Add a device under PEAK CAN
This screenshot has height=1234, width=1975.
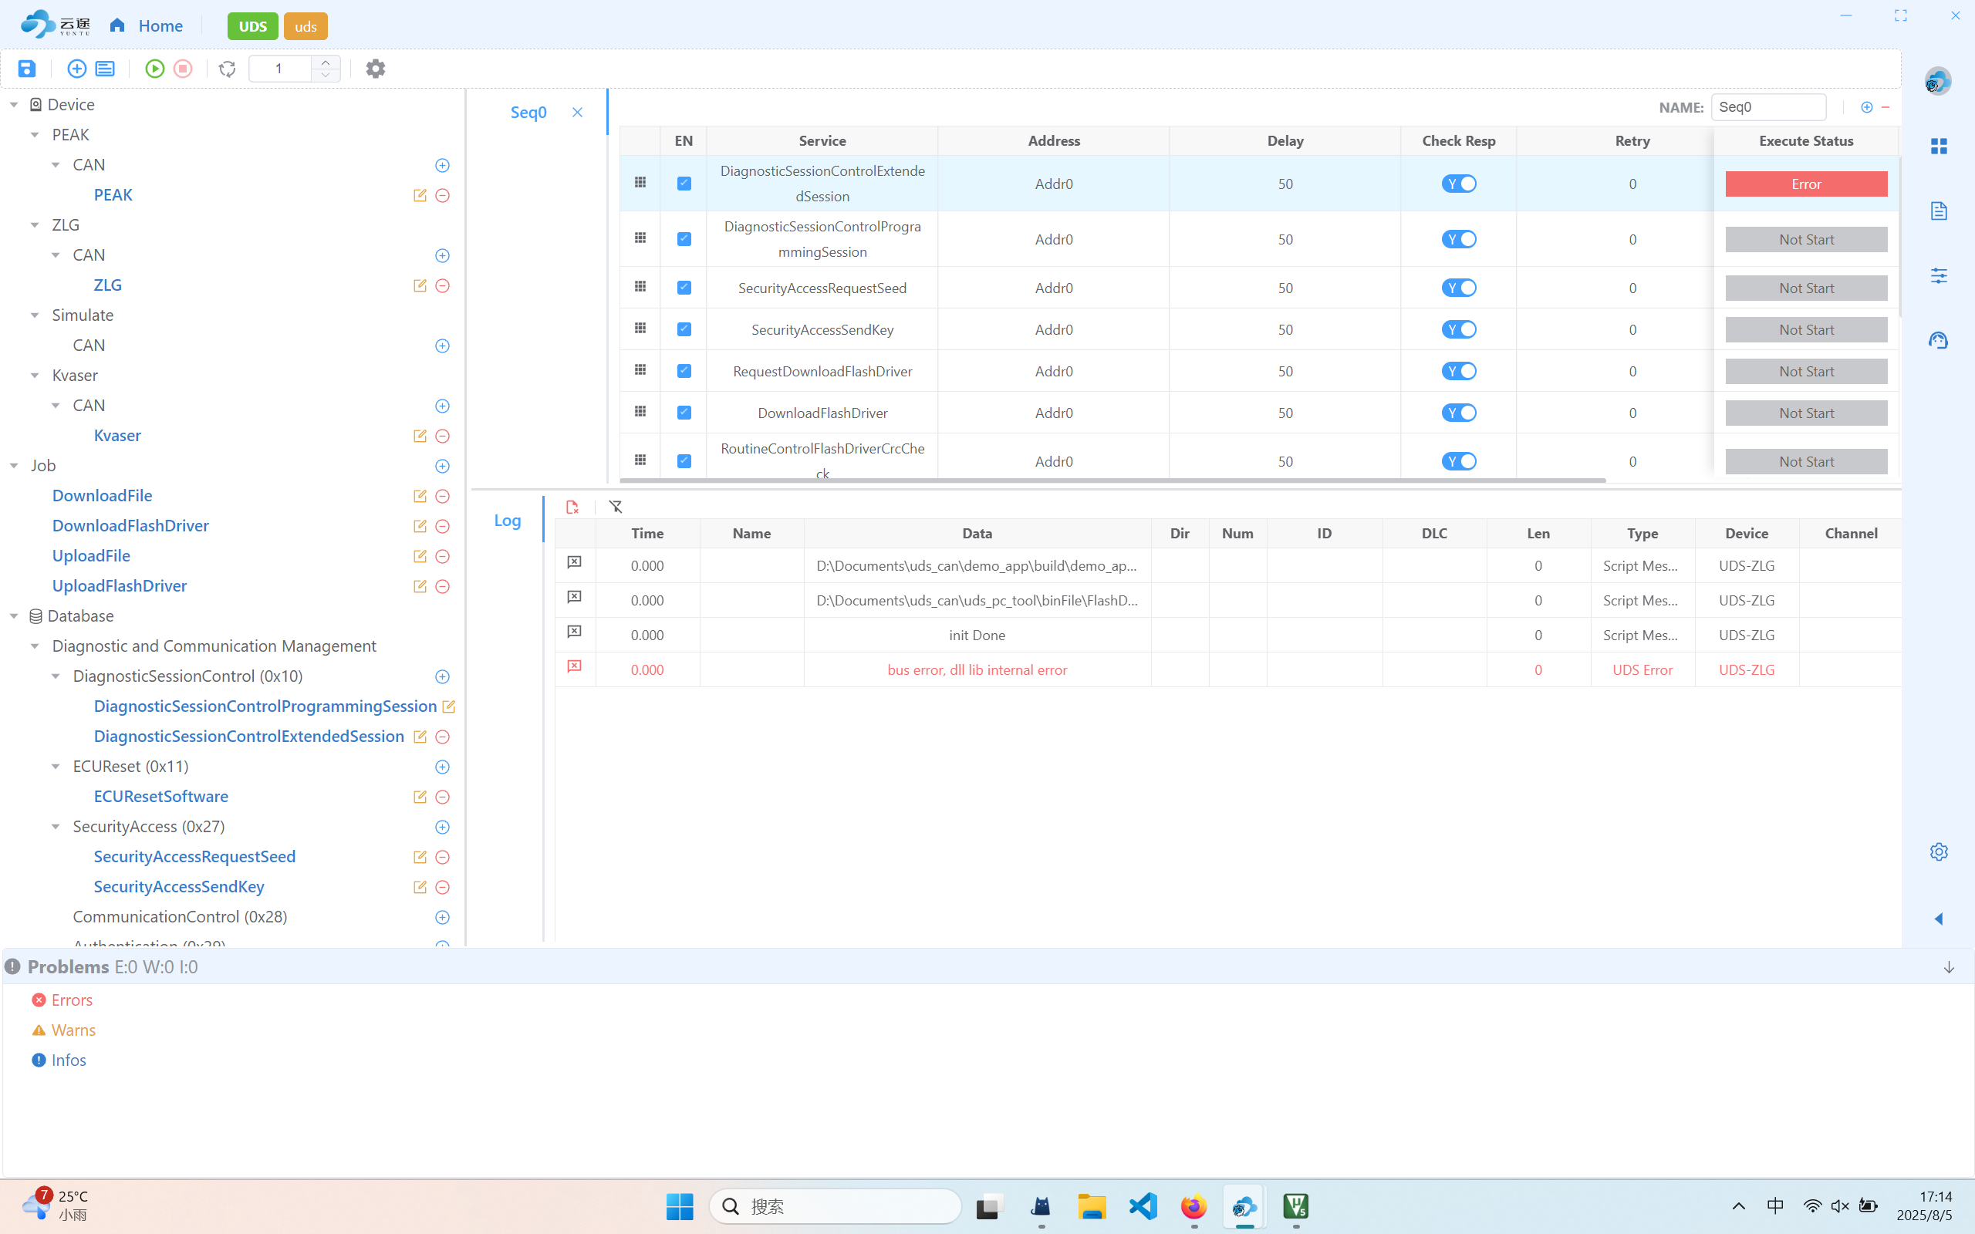click(442, 165)
